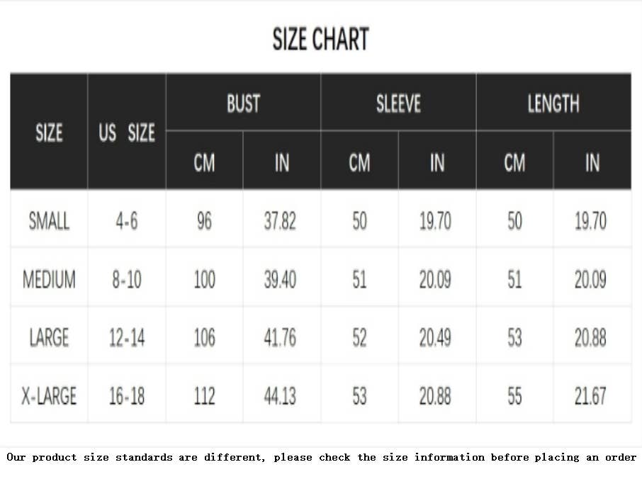642x484 pixels.
Task: Click the 8-10 US size cell
Action: point(127,279)
